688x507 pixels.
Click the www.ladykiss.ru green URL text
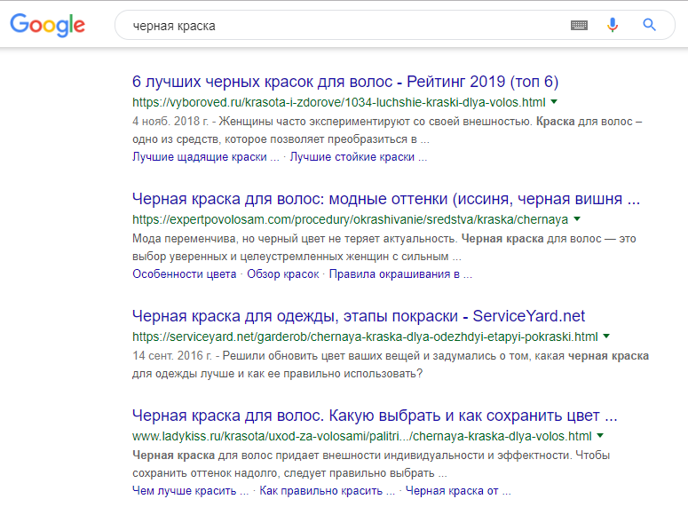click(x=362, y=436)
